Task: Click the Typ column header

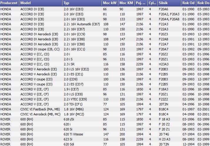Action: tap(82, 3)
